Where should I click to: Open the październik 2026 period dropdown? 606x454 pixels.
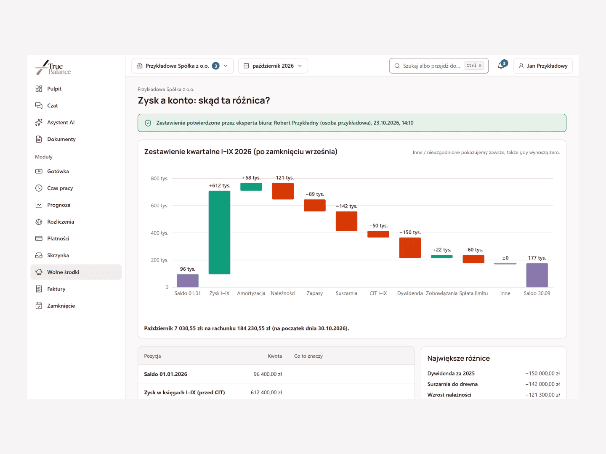(x=273, y=66)
